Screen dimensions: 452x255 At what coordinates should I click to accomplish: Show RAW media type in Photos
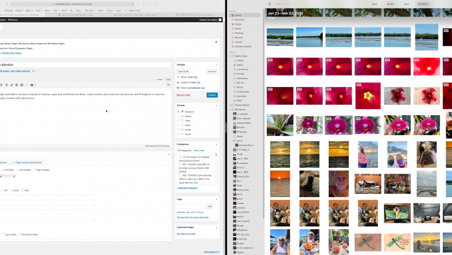pyautogui.click(x=239, y=100)
